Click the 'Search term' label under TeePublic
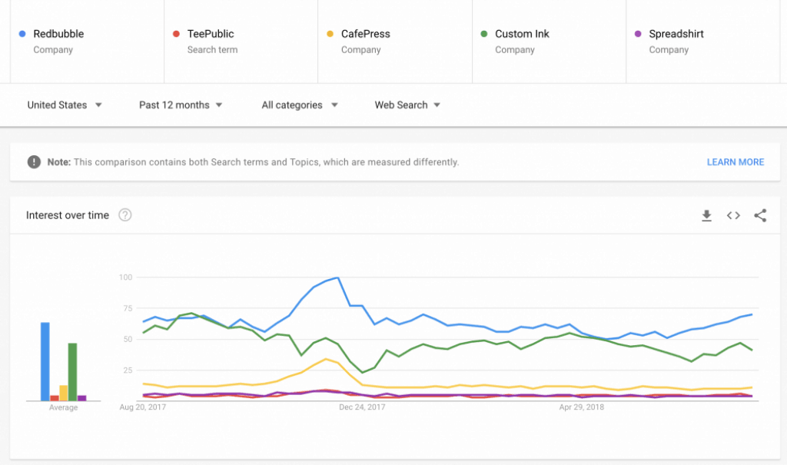This screenshot has height=465, width=787. [x=212, y=50]
